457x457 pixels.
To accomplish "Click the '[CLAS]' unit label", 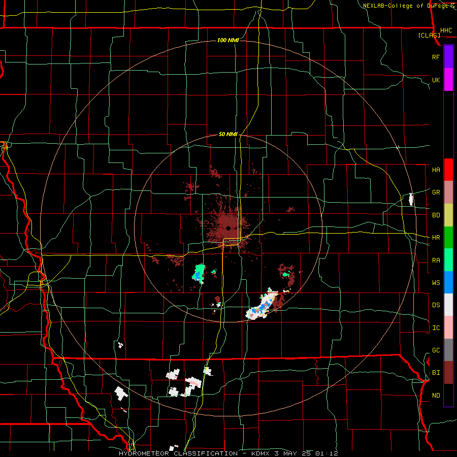I will coord(429,35).
